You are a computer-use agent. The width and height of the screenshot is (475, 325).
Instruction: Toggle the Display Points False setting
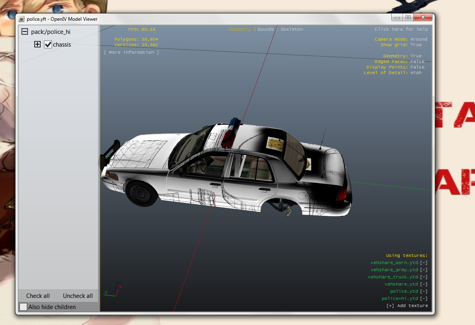click(418, 67)
